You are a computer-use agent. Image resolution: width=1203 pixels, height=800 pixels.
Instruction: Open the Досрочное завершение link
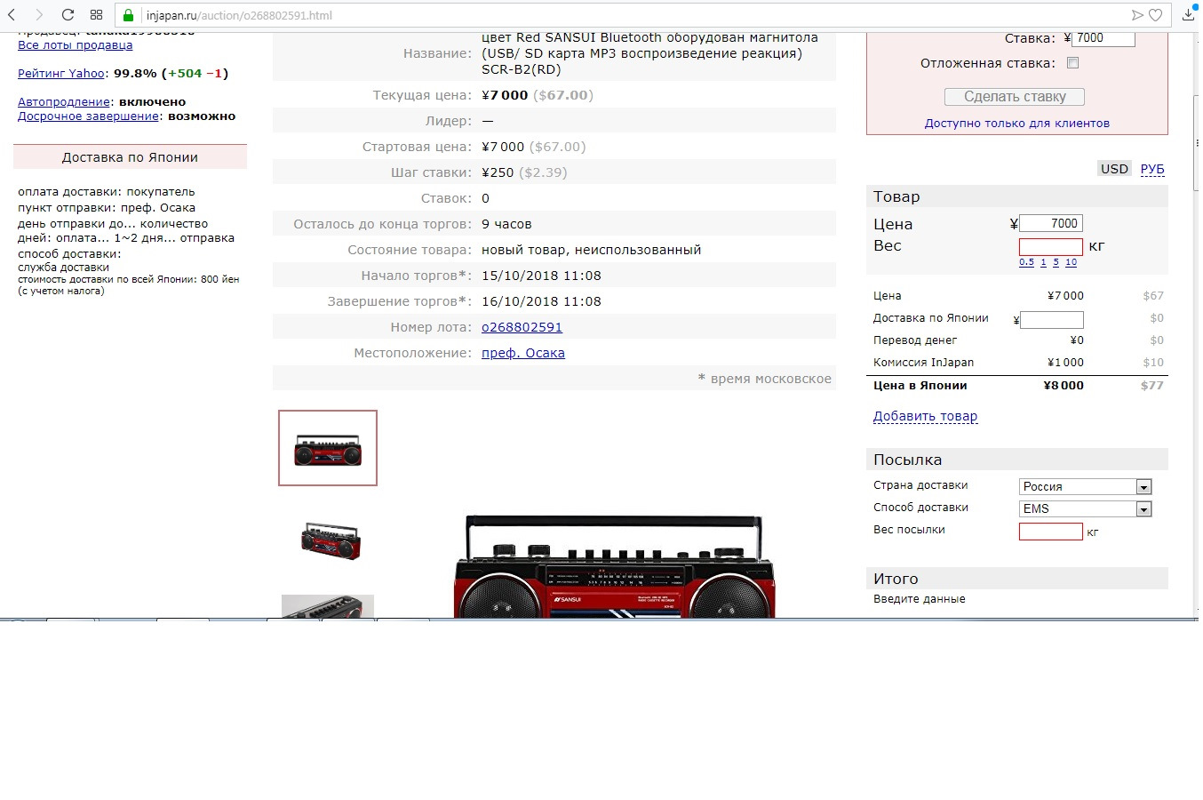click(x=88, y=116)
